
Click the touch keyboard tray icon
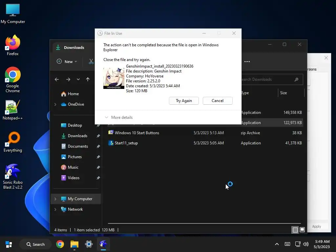(287, 244)
